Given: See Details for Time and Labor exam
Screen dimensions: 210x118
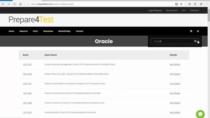Looking at the screenshot, I should (175, 74).
